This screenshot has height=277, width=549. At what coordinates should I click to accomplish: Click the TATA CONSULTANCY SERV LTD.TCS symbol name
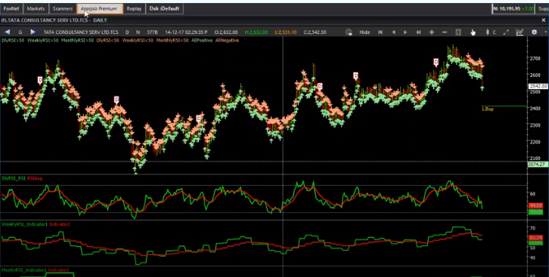pyautogui.click(x=82, y=32)
